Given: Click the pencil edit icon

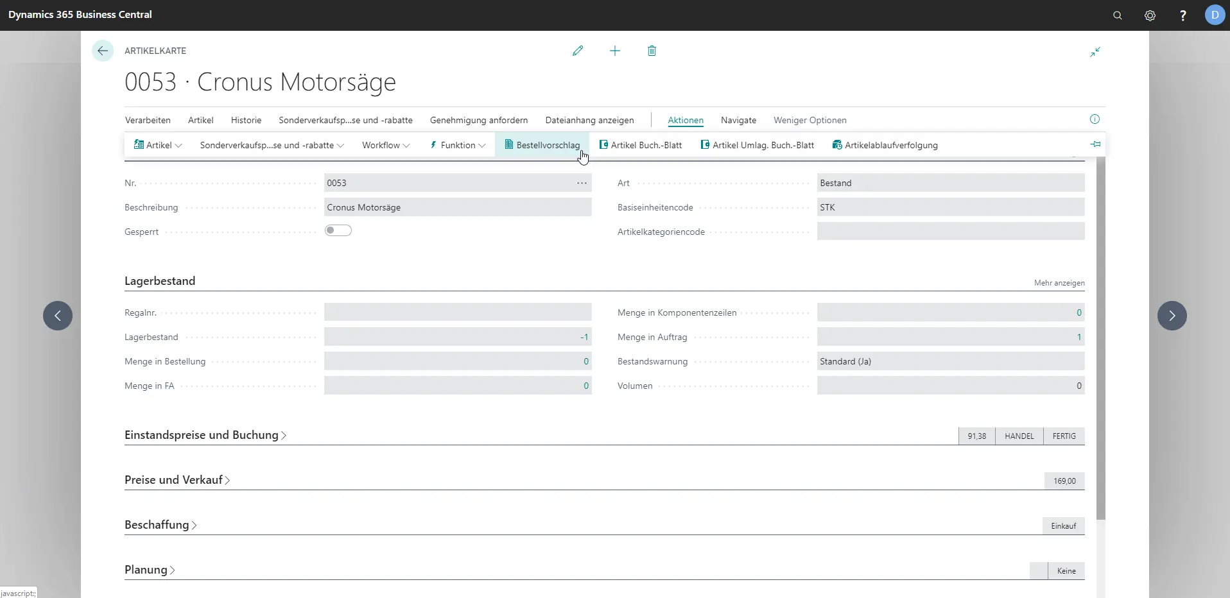Looking at the screenshot, I should point(578,51).
